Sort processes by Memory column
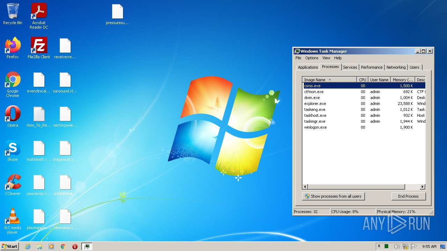The width and height of the screenshot is (447, 251). pos(403,80)
